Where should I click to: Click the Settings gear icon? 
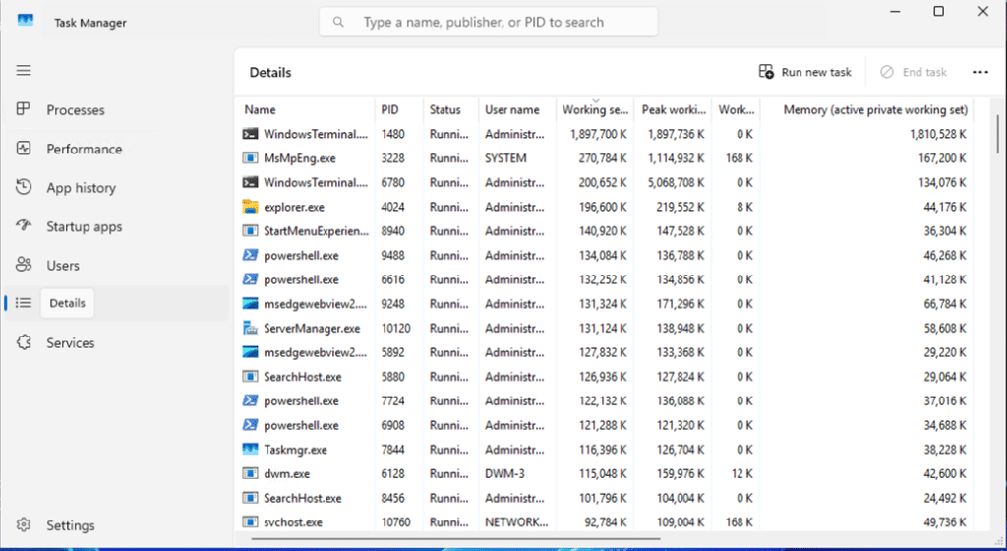24,524
